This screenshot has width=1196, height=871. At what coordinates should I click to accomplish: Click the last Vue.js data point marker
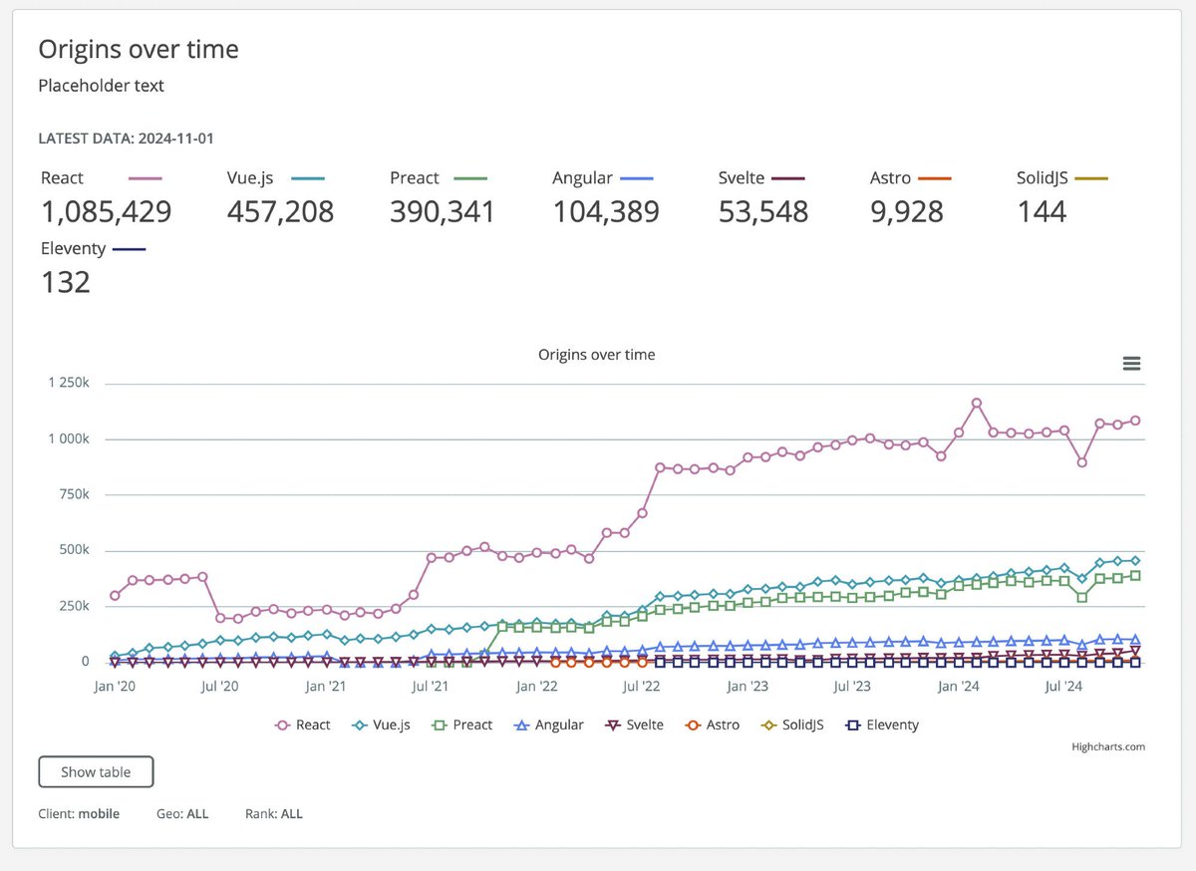point(1135,560)
